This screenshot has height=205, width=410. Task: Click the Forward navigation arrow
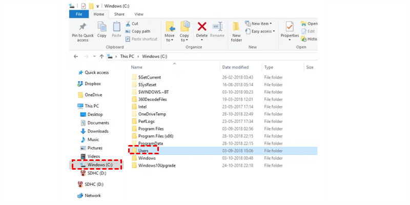tap(86, 56)
